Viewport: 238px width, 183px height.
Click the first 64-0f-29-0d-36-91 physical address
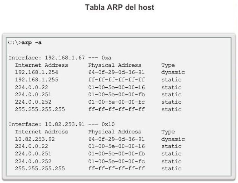[x=116, y=72]
